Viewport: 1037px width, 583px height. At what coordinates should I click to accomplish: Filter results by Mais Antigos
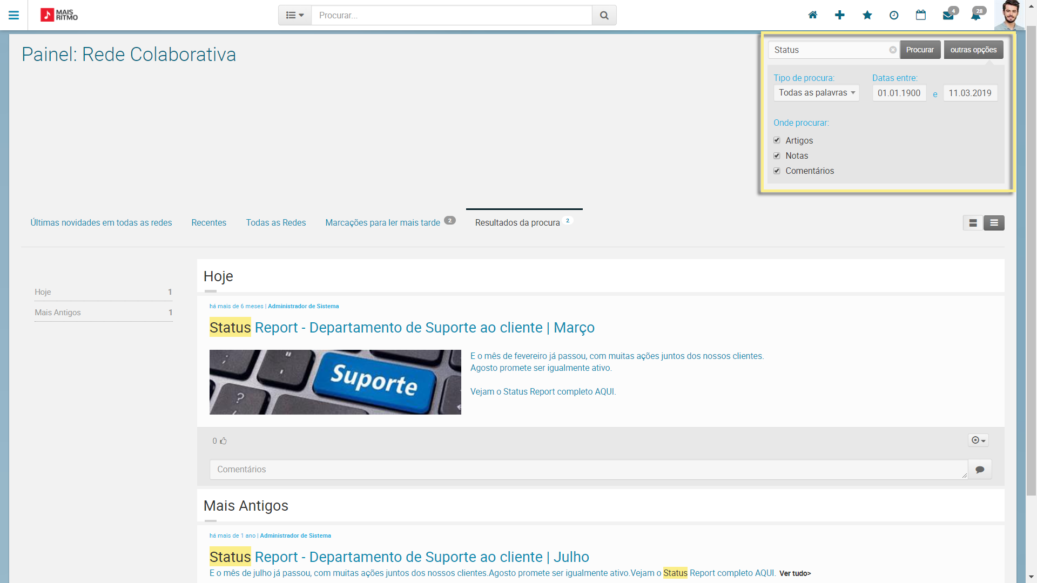[x=104, y=313]
